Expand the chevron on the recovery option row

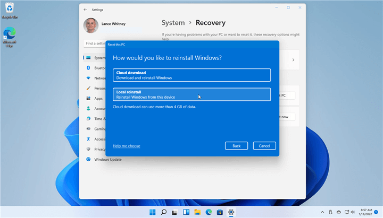[x=293, y=60]
